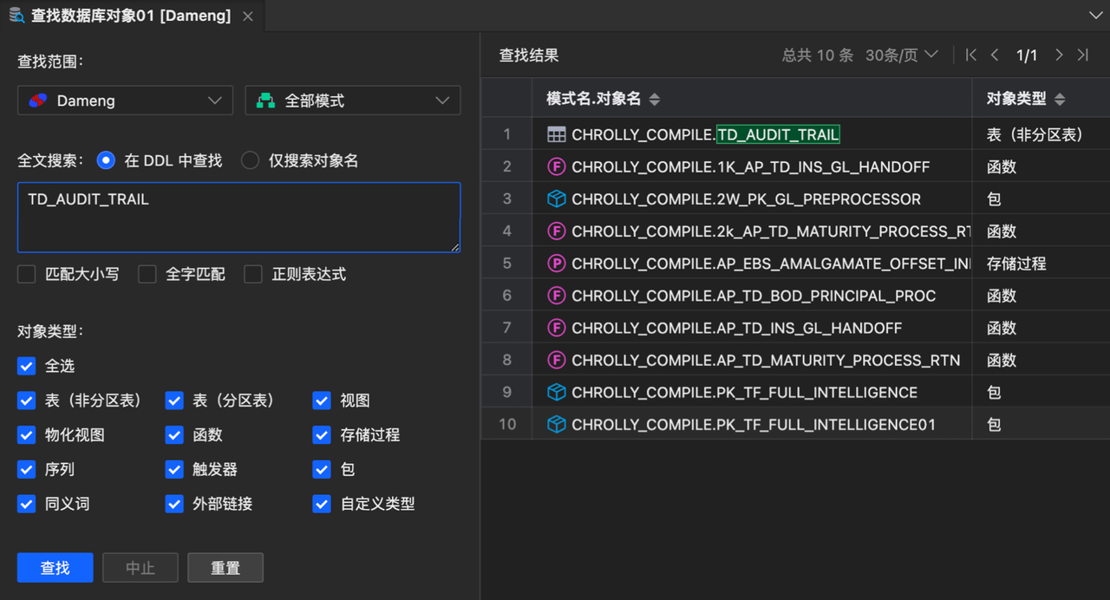Click the search-object icon on the 查找数据库对象01 tab

click(x=17, y=15)
